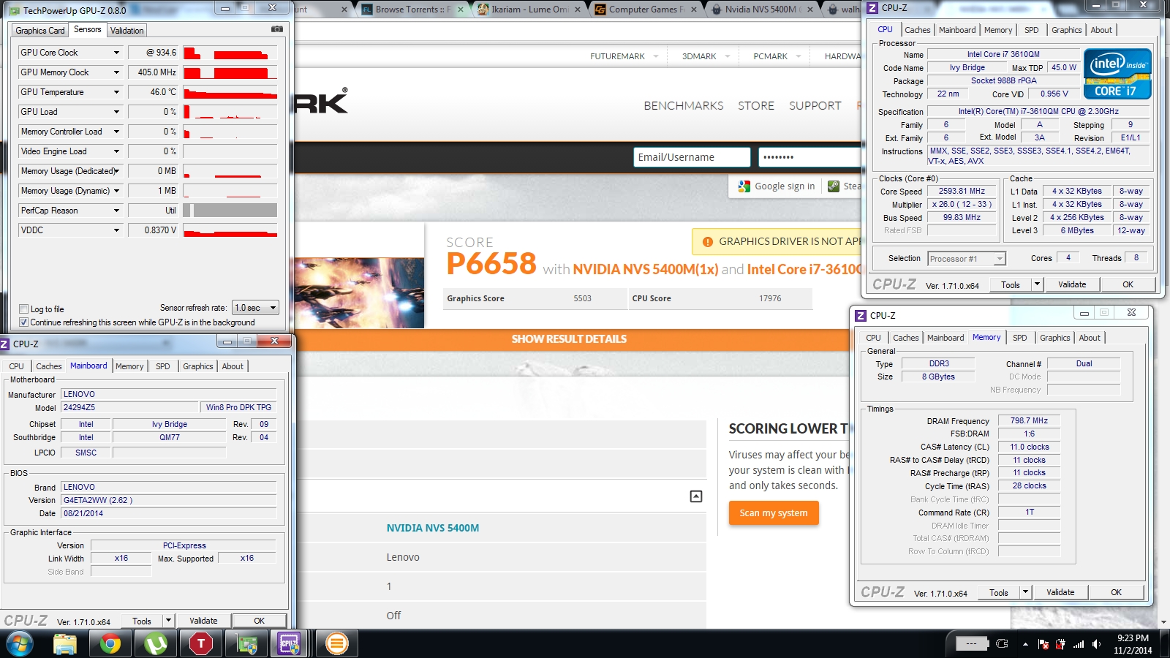Click Tools button in CPU-Z Memory window
The width and height of the screenshot is (1170, 658).
pos(999,592)
